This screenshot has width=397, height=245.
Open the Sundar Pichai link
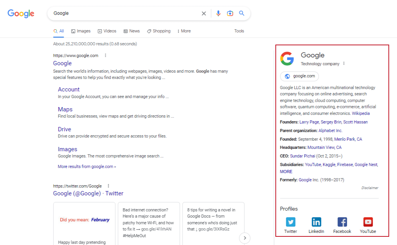click(302, 156)
